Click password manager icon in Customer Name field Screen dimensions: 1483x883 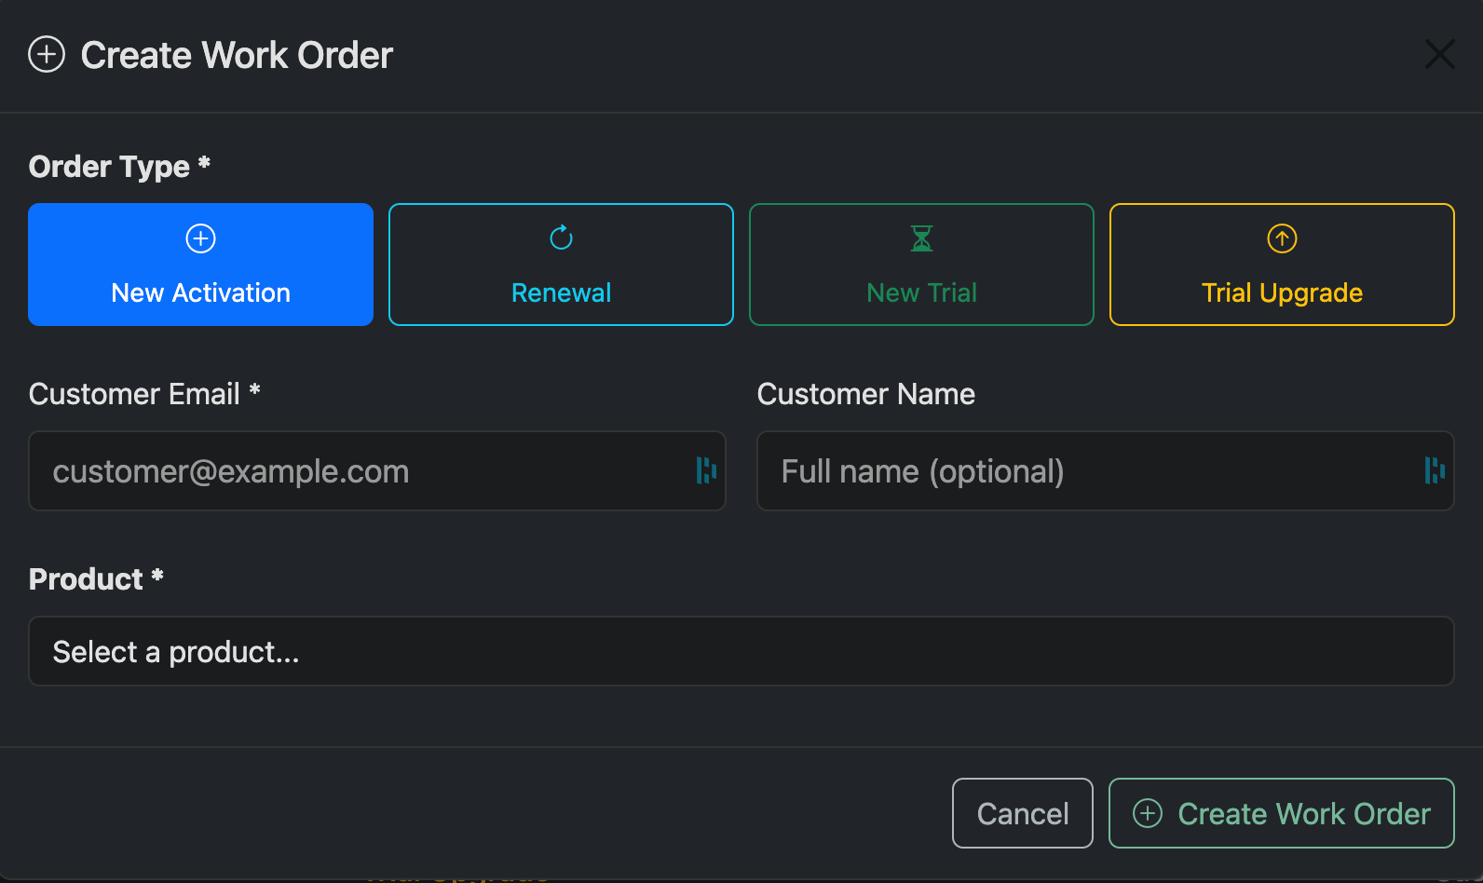pos(1435,470)
